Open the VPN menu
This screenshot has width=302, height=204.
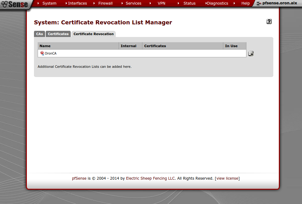pyautogui.click(x=161, y=3)
